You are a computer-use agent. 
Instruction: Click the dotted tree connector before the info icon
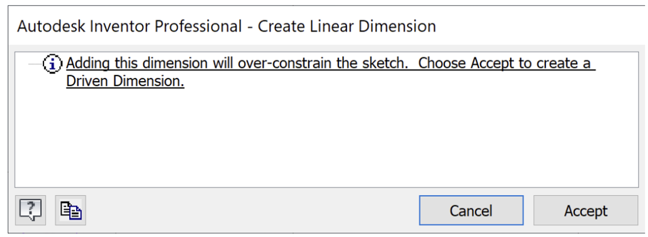coord(35,64)
